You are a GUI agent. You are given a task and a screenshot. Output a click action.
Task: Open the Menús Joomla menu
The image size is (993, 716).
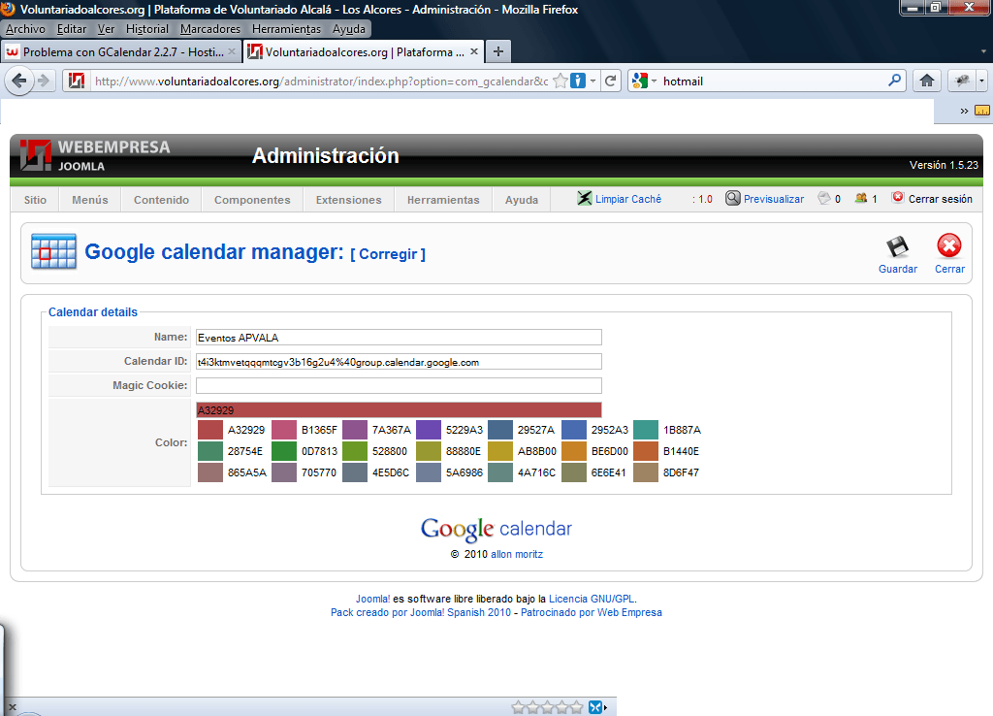click(90, 200)
